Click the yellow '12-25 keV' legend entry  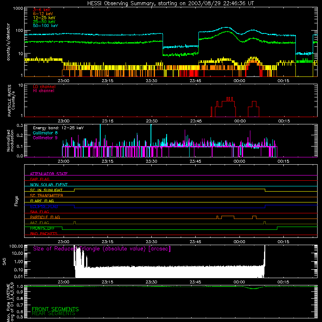[44, 18]
